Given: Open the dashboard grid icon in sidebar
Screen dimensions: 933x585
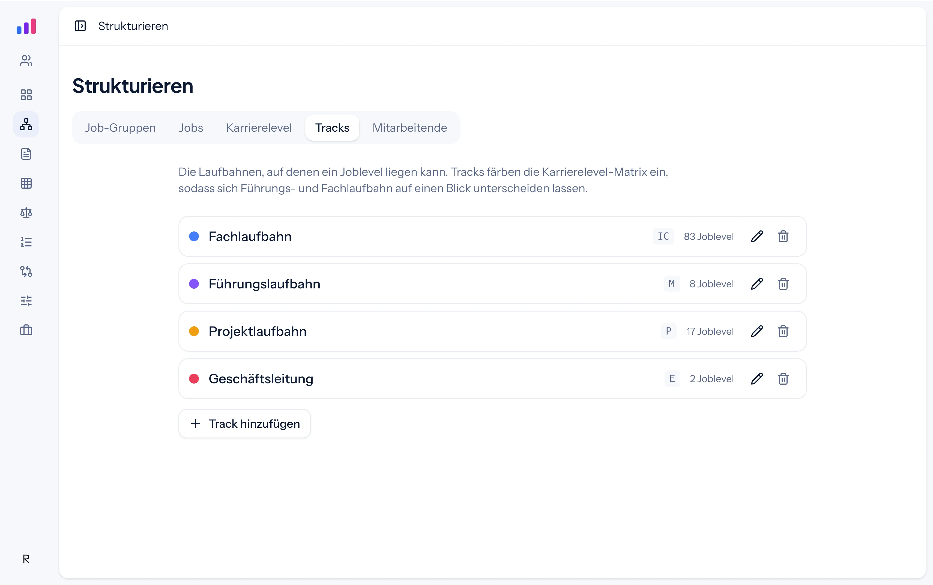Looking at the screenshot, I should click(x=26, y=95).
